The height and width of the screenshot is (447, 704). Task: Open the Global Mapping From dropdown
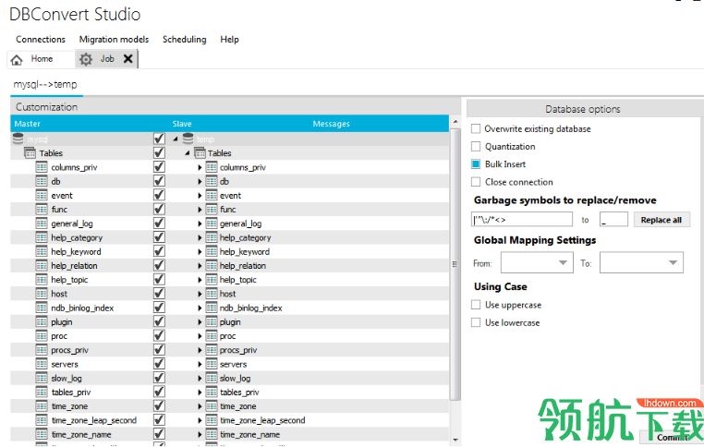[537, 262]
